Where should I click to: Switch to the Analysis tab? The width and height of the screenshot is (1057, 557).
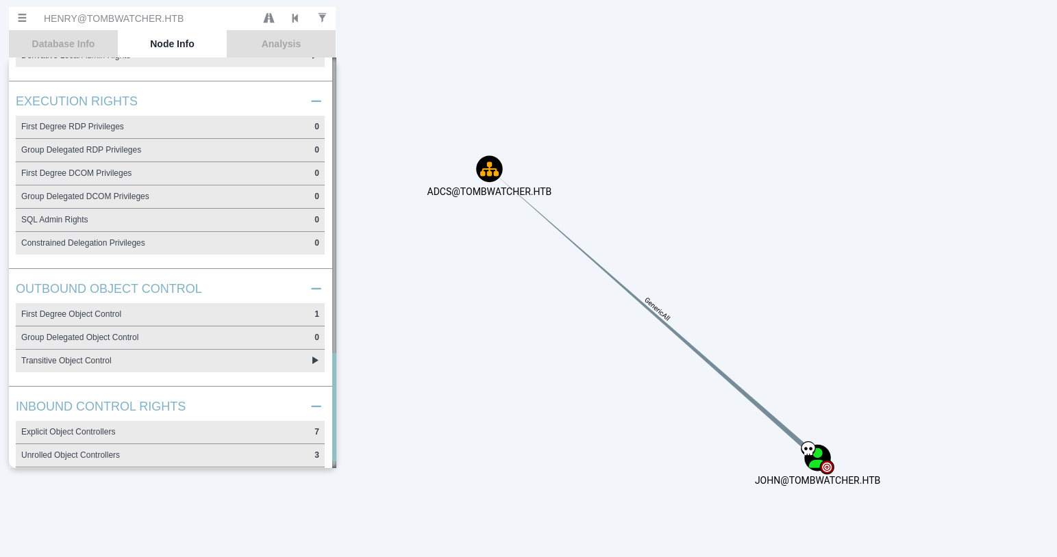click(281, 44)
